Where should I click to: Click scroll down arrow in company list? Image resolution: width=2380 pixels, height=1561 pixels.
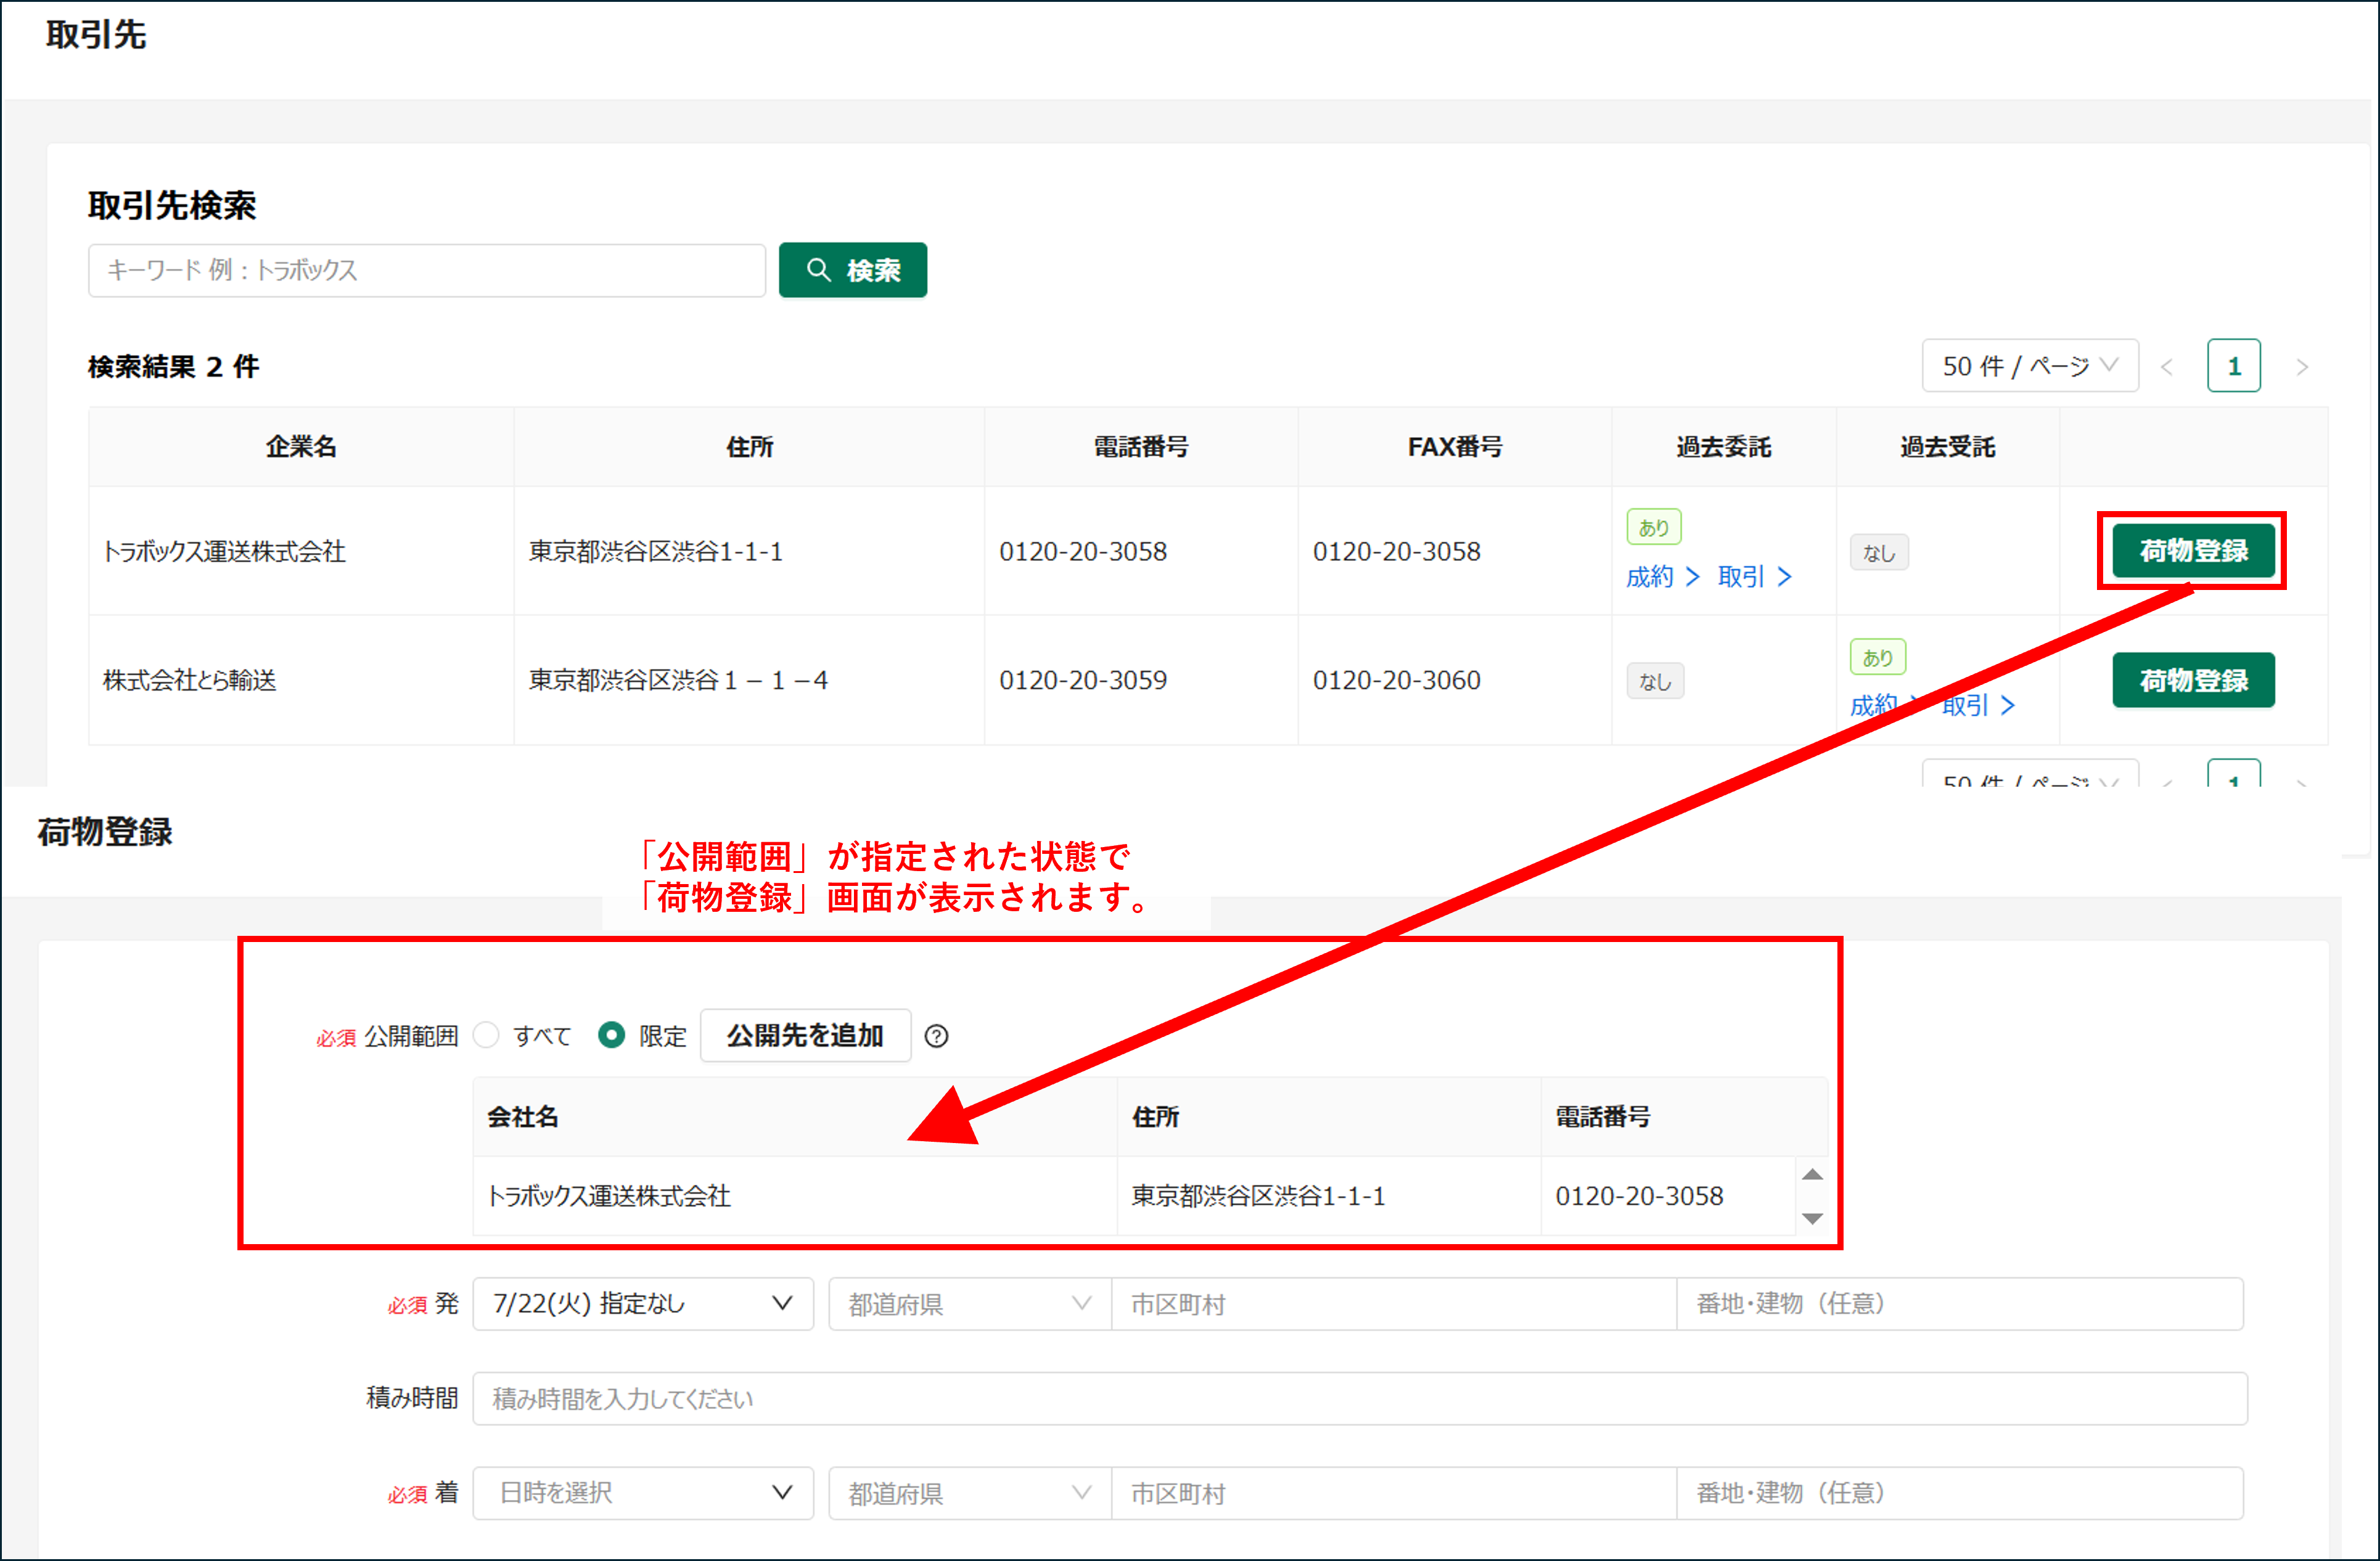click(1812, 1218)
